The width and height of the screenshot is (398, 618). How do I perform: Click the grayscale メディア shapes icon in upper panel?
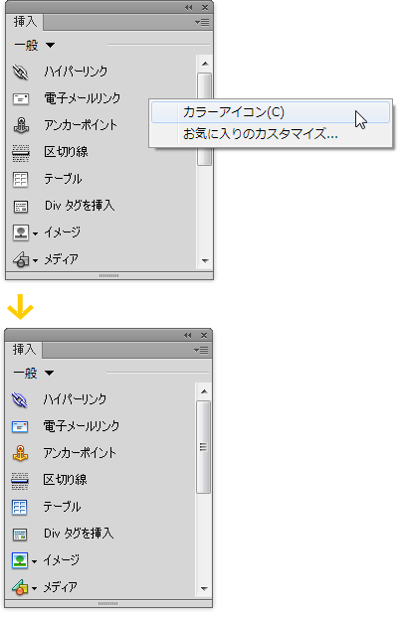(21, 259)
